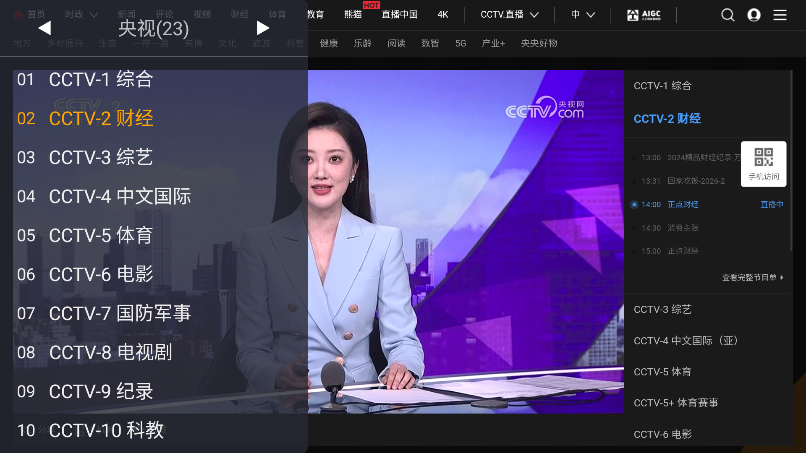Select the 14:30 消费主张 program
This screenshot has width=806, height=453.
pyautogui.click(x=683, y=228)
